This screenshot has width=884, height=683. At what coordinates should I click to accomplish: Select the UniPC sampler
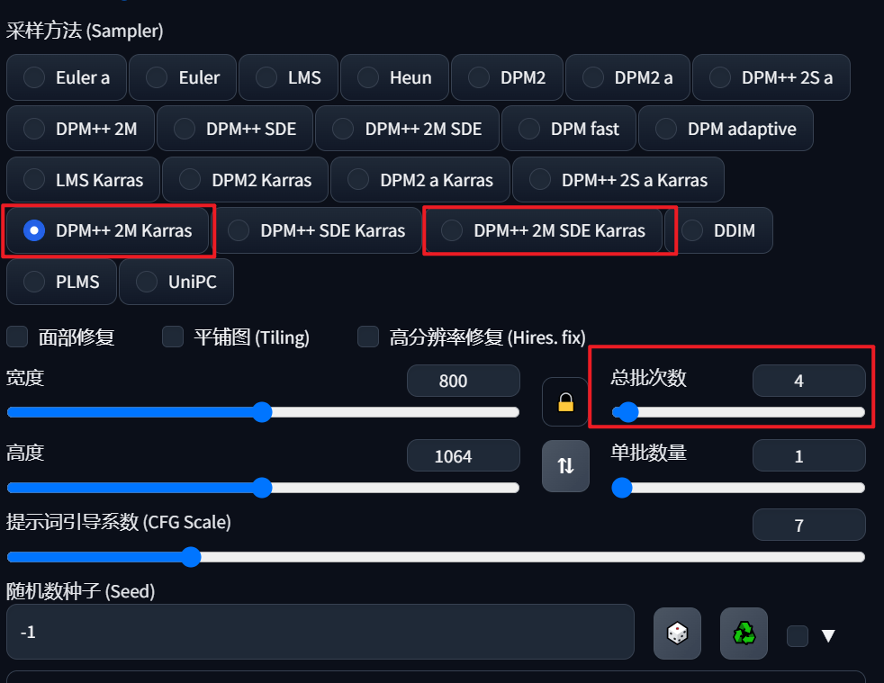point(176,282)
